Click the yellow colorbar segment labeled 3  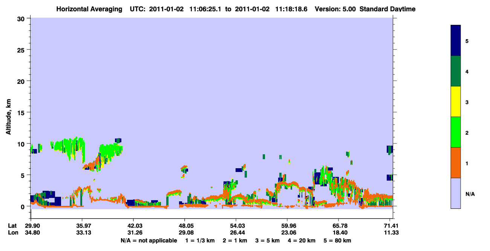[456, 102]
